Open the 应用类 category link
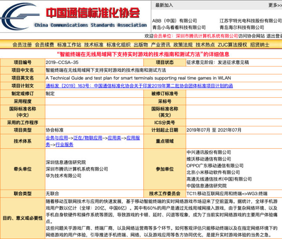 [114, 138]
